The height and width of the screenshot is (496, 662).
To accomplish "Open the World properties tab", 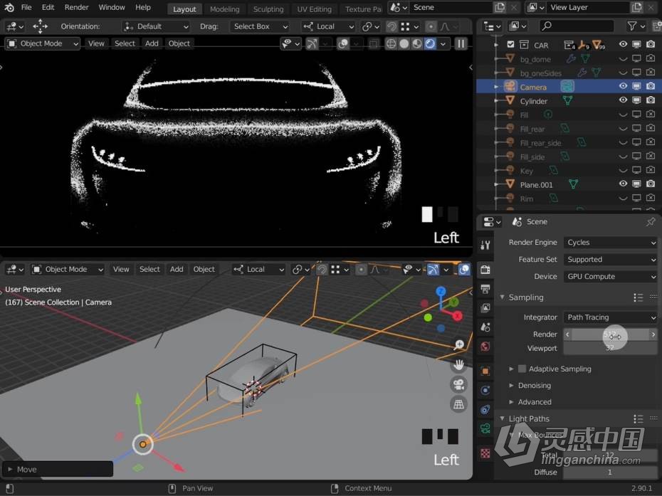I will pos(485,347).
